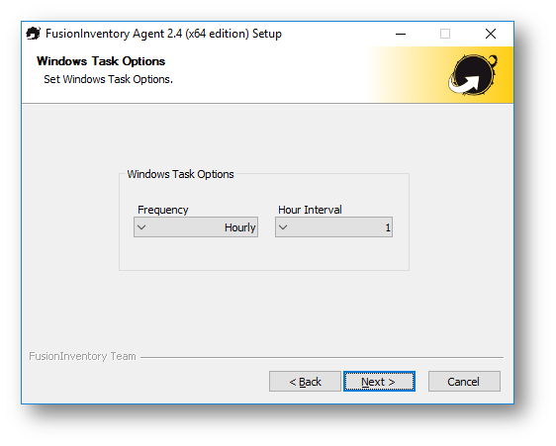Cancel the agent installation
Screen dimensions: 556x446
pyautogui.click(x=464, y=382)
